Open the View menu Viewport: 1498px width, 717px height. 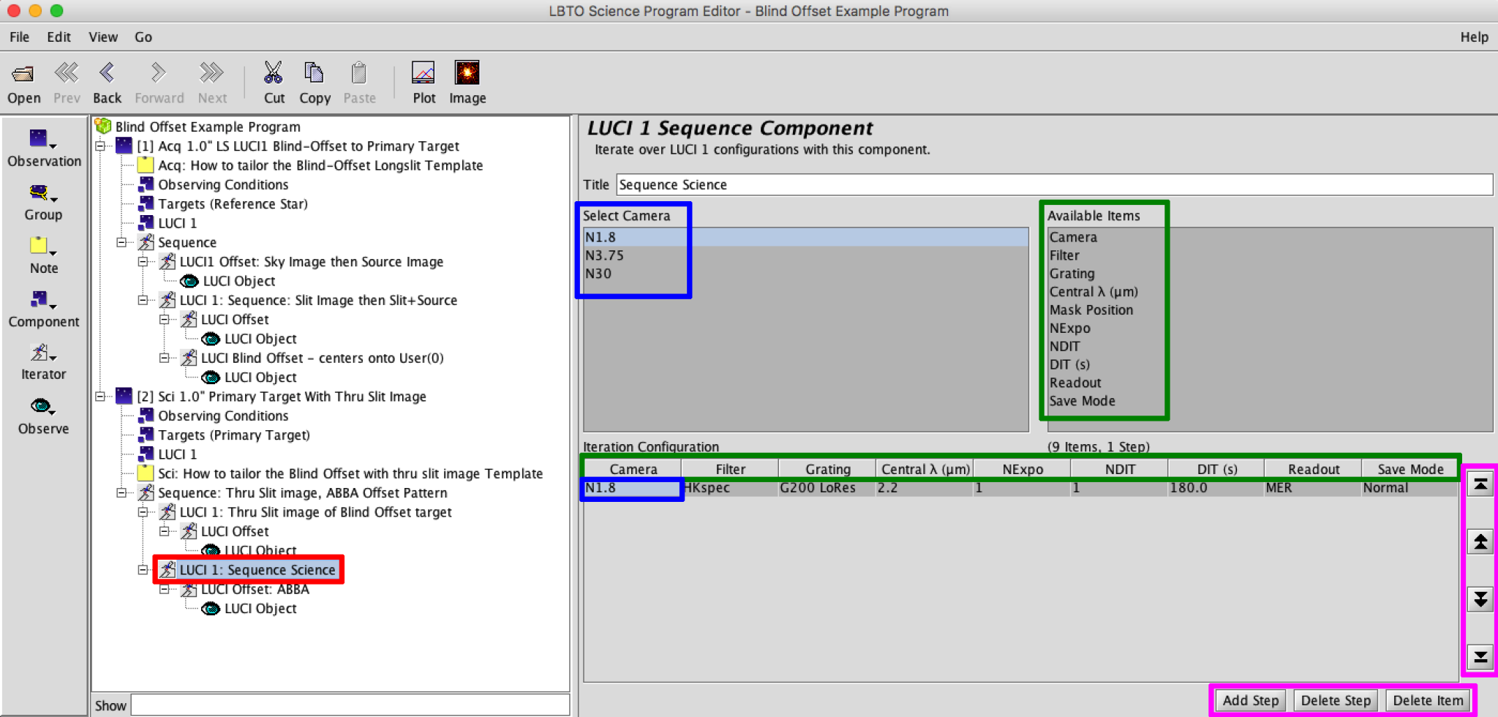(103, 37)
